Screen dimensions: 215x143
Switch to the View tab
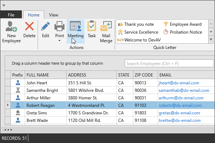[x=54, y=15]
